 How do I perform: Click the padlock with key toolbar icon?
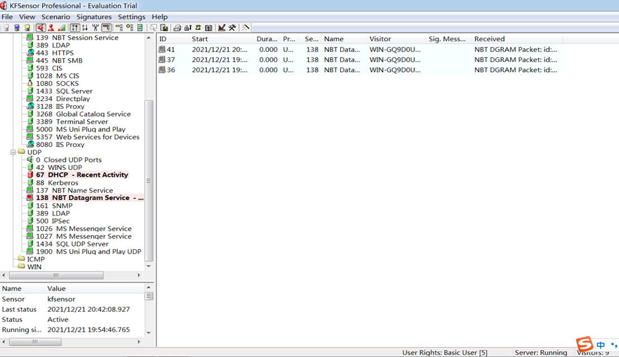point(188,27)
